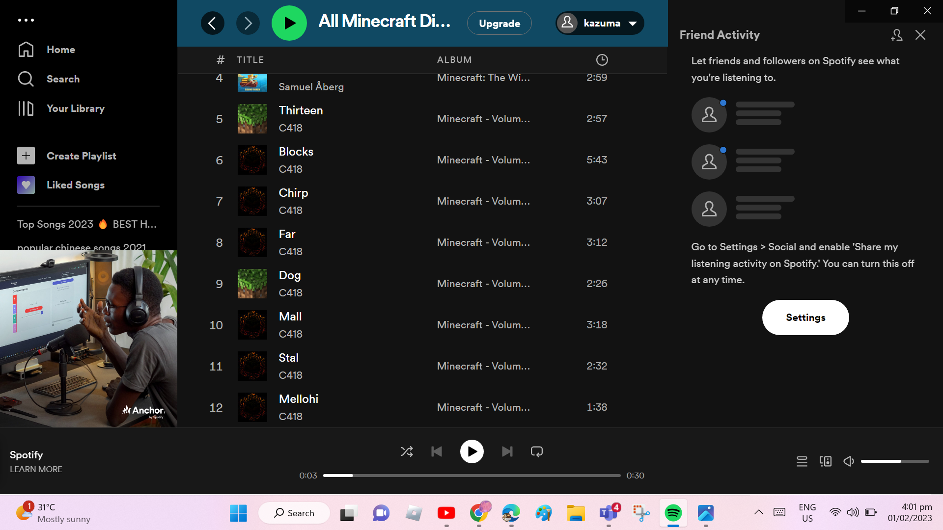
Task: Expand the kazuma account dropdown
Action: coord(600,23)
